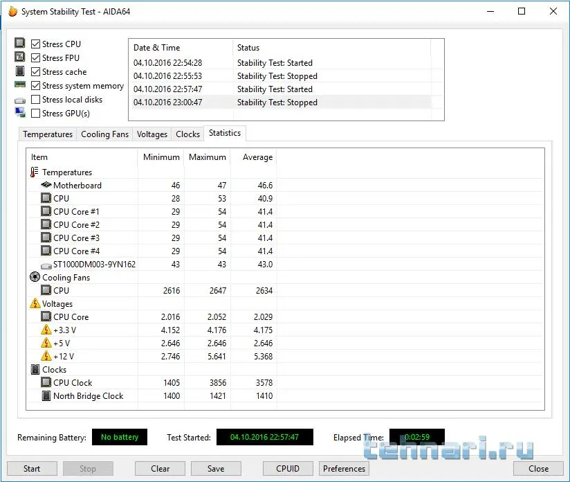
Task: Select log entry 04.10.2016 22:55:53
Action: tap(280, 75)
